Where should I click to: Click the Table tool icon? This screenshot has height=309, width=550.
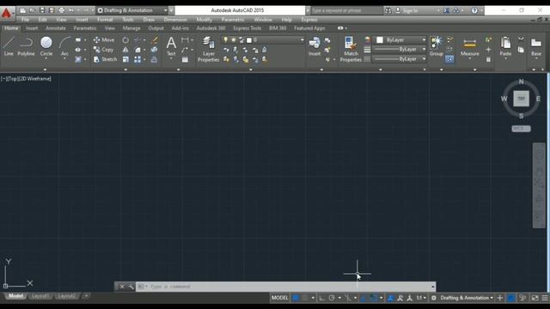point(185,59)
